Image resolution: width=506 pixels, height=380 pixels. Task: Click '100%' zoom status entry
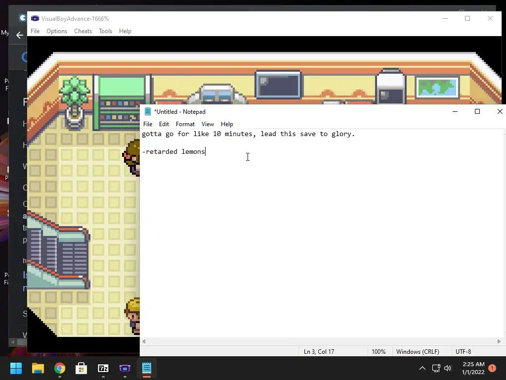[x=379, y=352]
